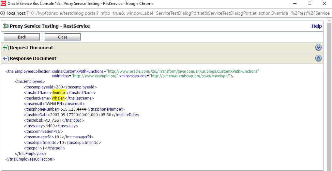
Task: Click the vertical scrollbar up arrow
Action: click(x=329, y=20)
